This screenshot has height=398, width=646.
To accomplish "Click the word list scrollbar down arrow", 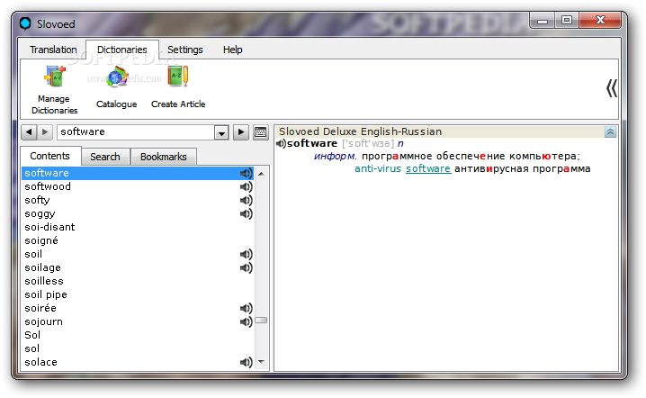I will point(261,362).
